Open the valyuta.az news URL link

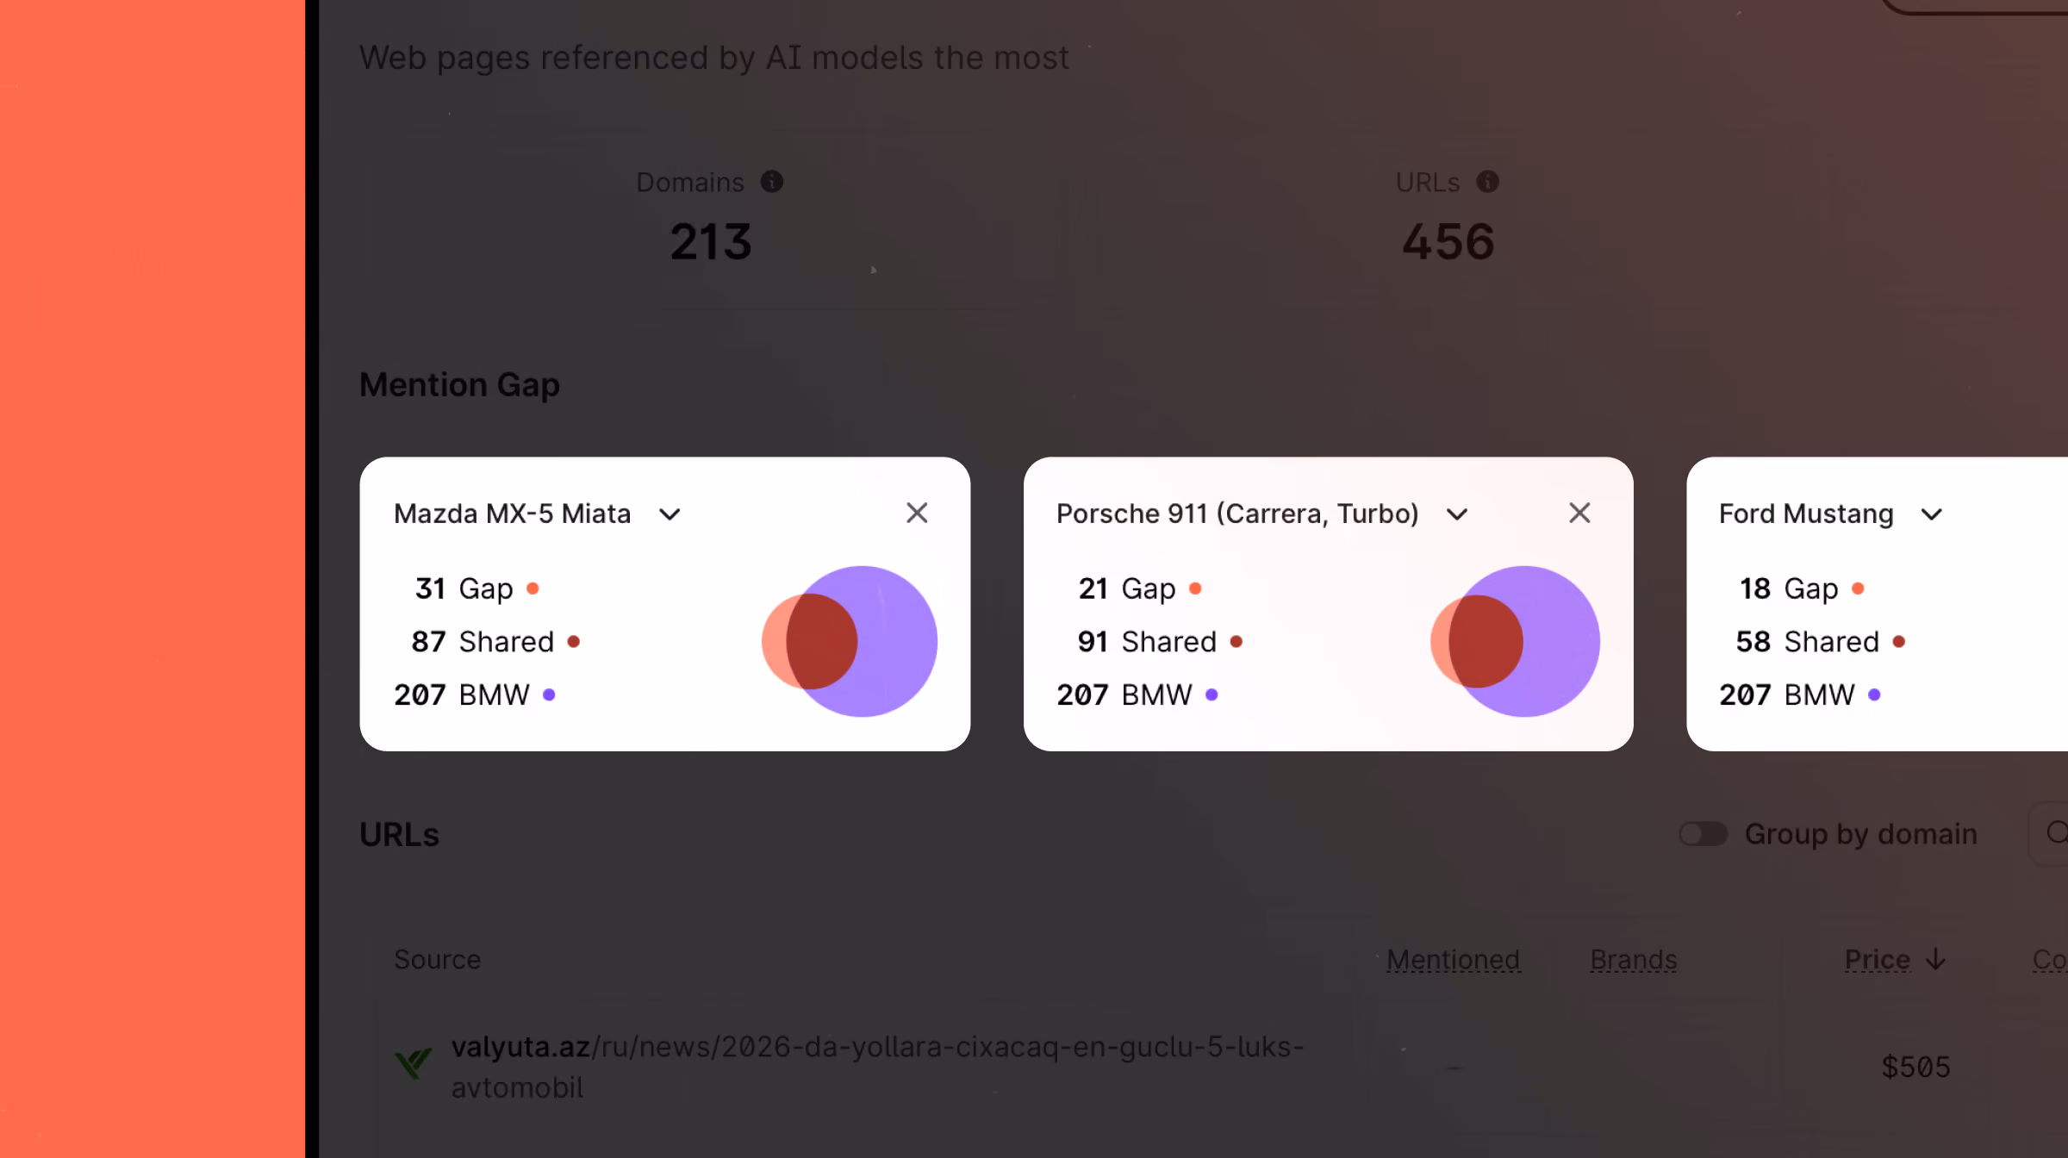[877, 1067]
